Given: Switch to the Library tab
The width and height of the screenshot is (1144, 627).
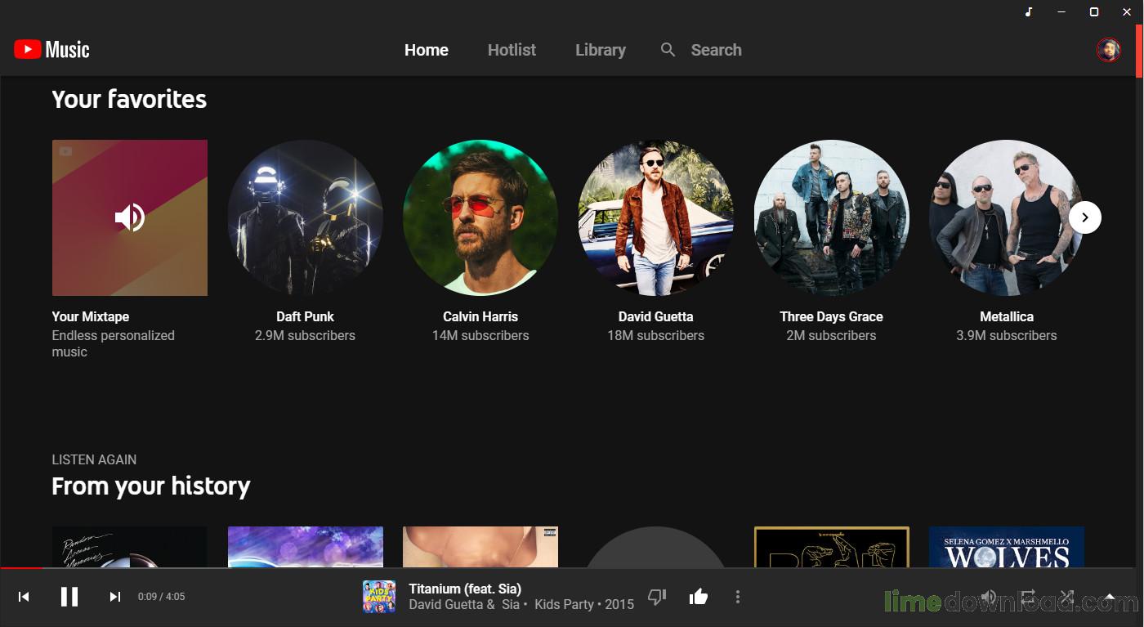Looking at the screenshot, I should [600, 50].
